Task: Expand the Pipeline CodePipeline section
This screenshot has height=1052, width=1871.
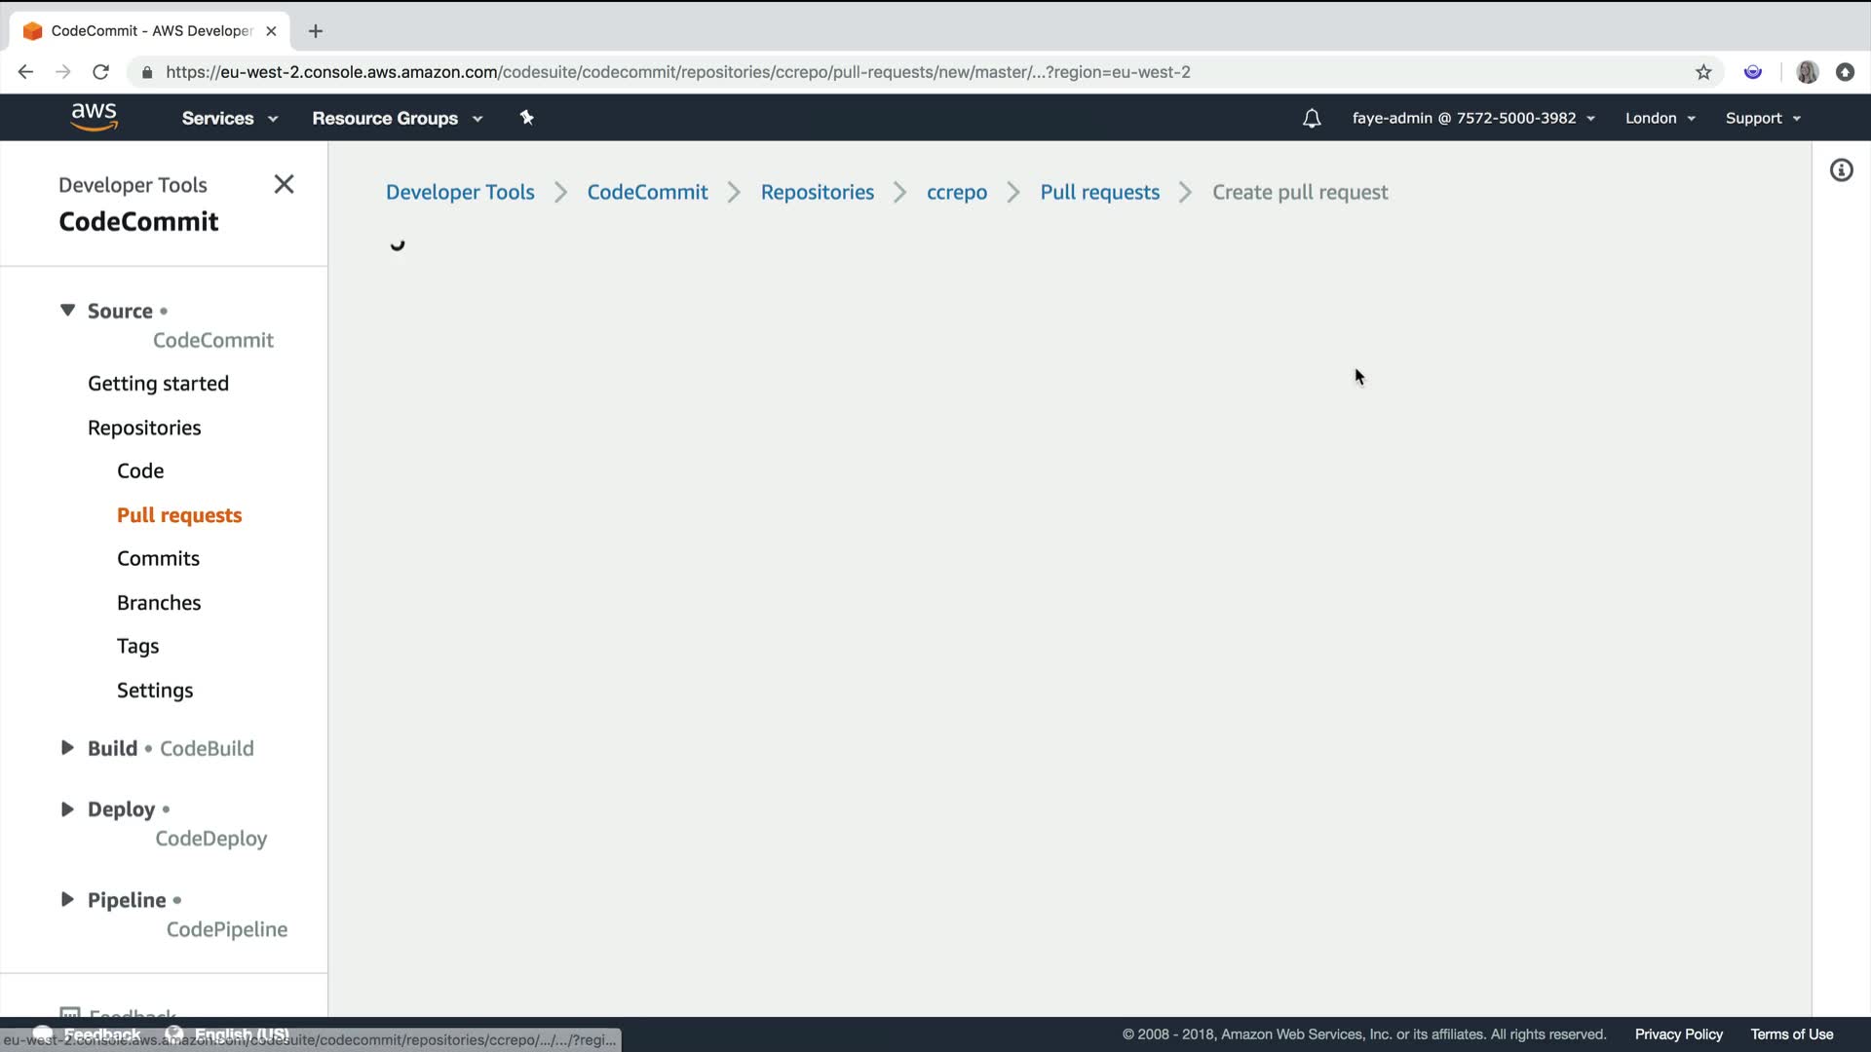Action: click(67, 899)
